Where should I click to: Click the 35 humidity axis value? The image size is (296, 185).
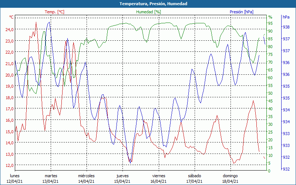(270, 117)
